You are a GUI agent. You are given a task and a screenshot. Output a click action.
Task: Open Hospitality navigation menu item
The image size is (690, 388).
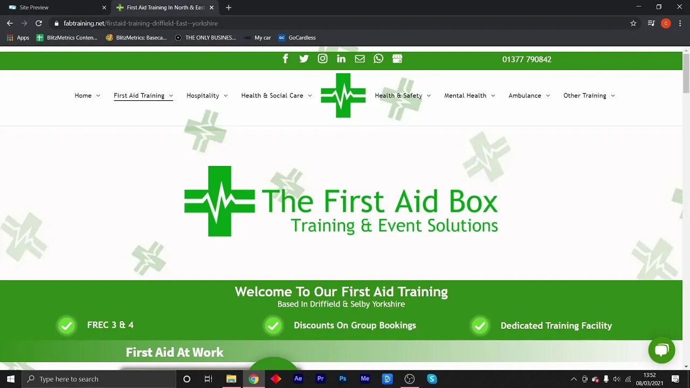[203, 95]
